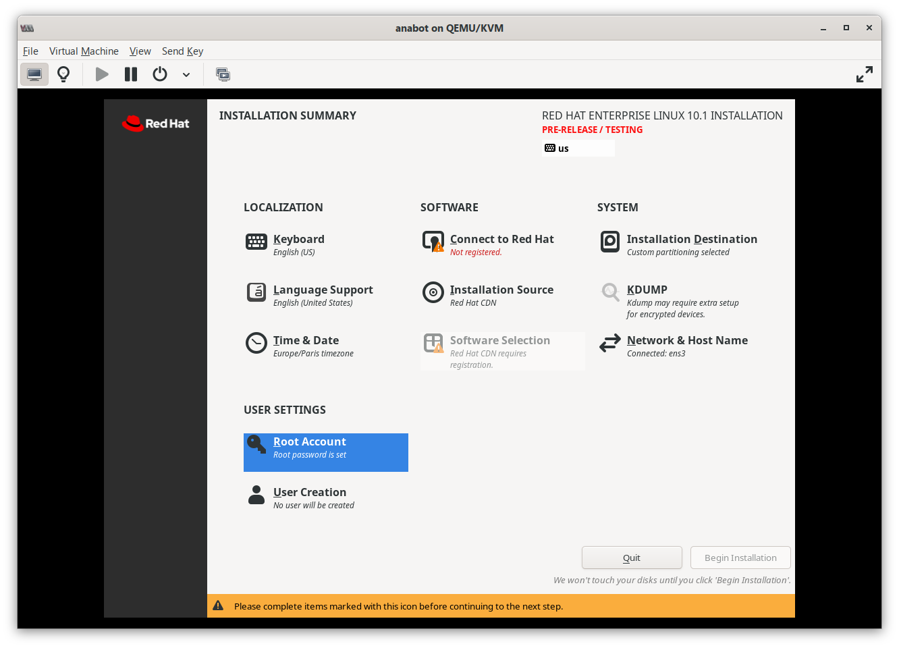Viewport: 899px width, 648px height.
Task: Click the Language Support icon
Action: coord(256,292)
